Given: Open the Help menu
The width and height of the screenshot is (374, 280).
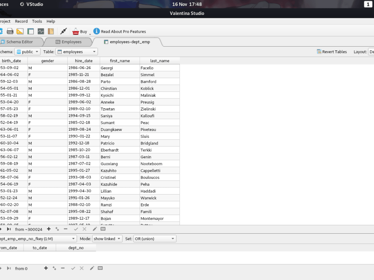Looking at the screenshot, I should [x=50, y=21].
